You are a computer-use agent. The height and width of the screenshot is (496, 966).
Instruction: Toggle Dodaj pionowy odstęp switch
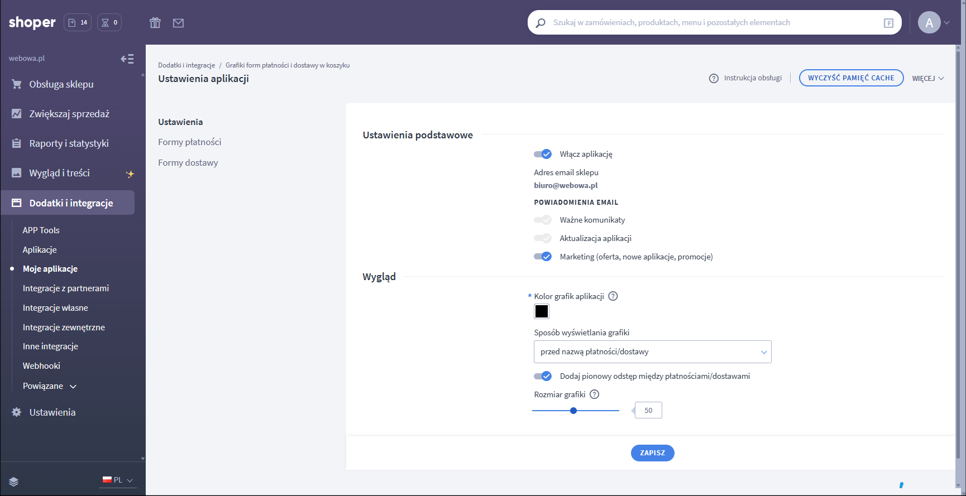pos(542,376)
